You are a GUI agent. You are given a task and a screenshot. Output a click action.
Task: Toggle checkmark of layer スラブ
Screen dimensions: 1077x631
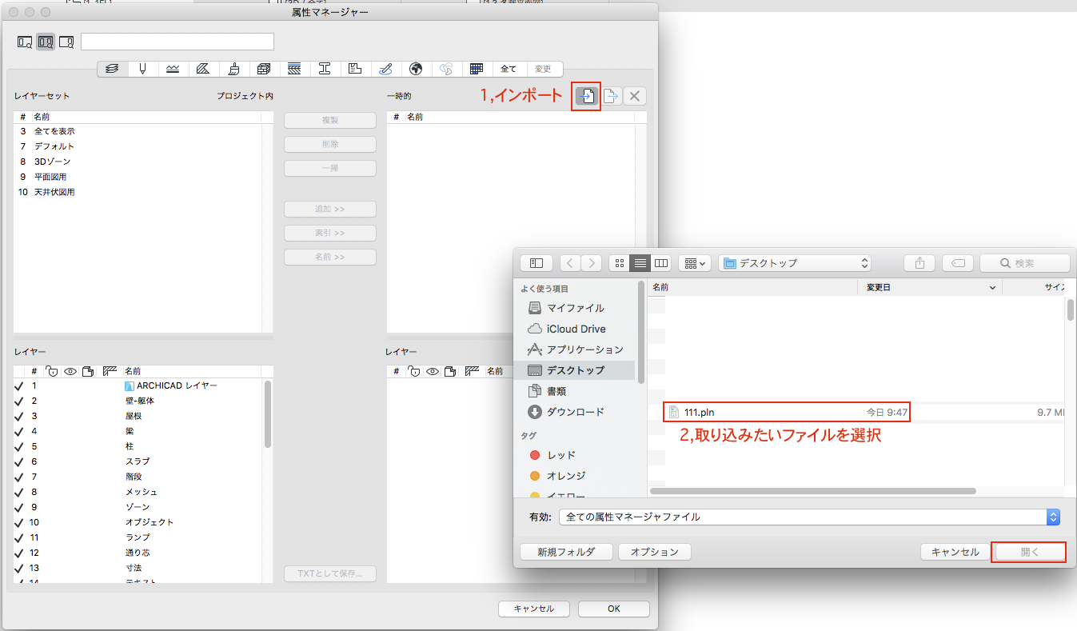point(18,462)
